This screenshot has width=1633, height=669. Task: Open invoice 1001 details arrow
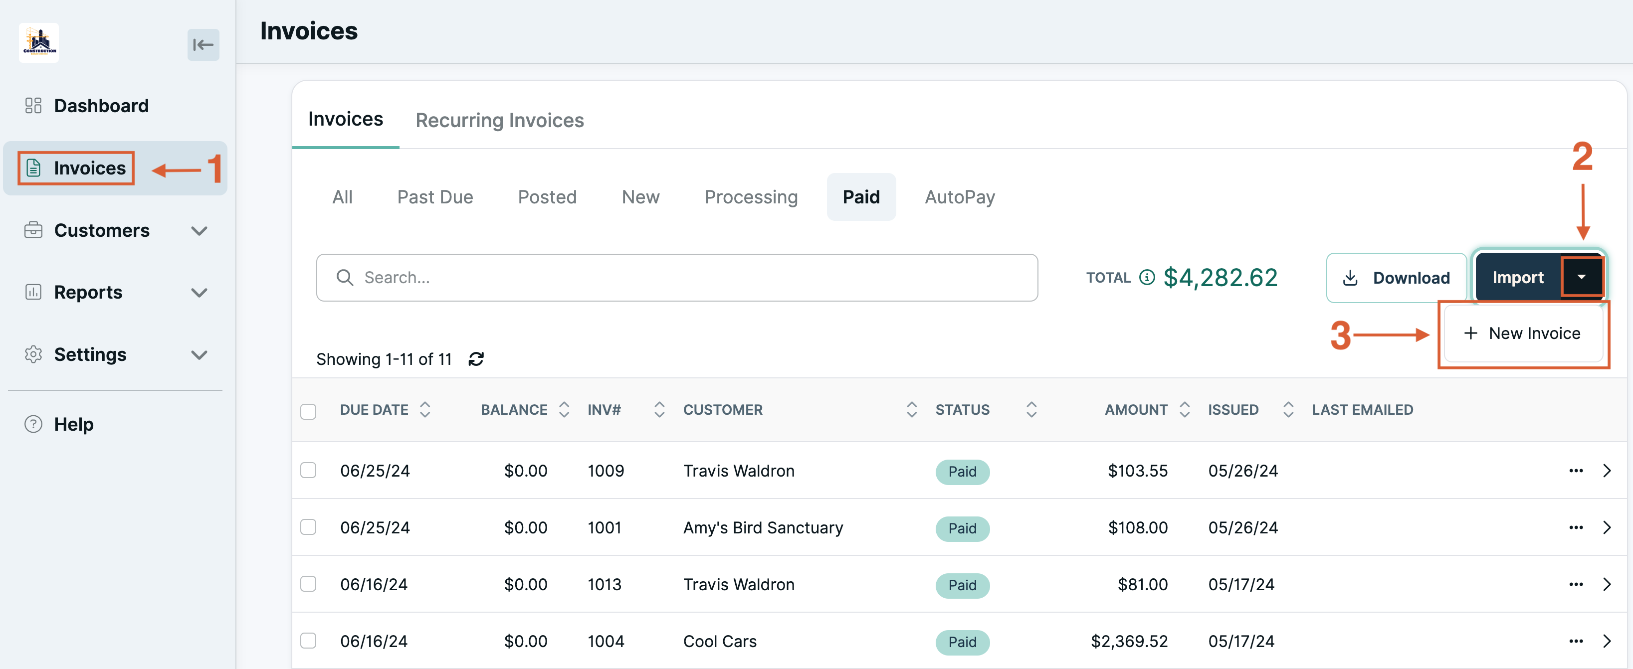pyautogui.click(x=1607, y=528)
